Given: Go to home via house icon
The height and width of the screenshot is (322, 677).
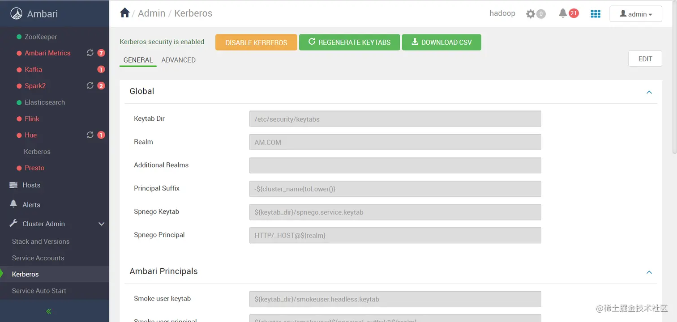Looking at the screenshot, I should coord(125,13).
